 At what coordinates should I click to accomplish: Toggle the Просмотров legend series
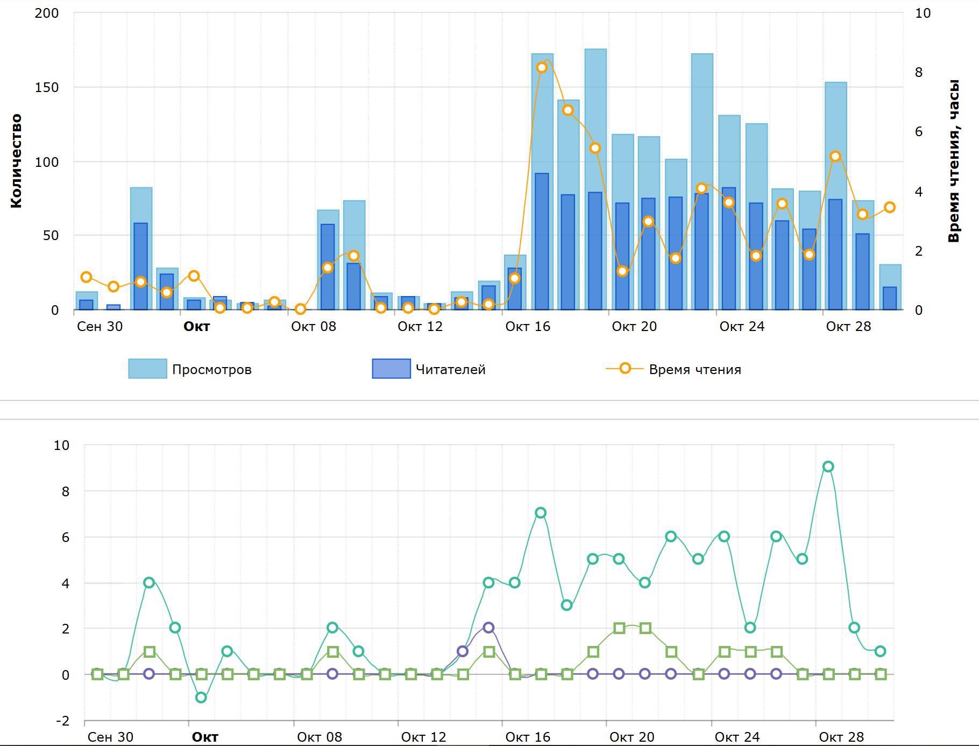coord(190,369)
